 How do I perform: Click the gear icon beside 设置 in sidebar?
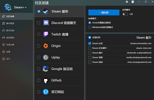click(x=4, y=52)
